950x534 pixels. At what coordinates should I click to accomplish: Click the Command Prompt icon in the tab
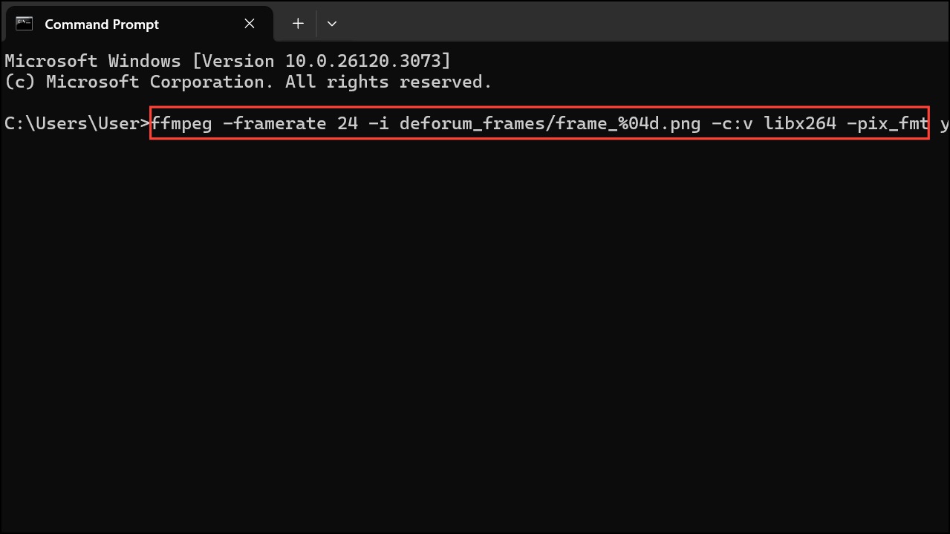pyautogui.click(x=25, y=24)
